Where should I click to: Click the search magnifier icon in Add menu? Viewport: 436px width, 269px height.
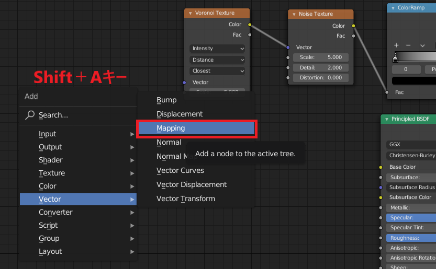click(30, 115)
